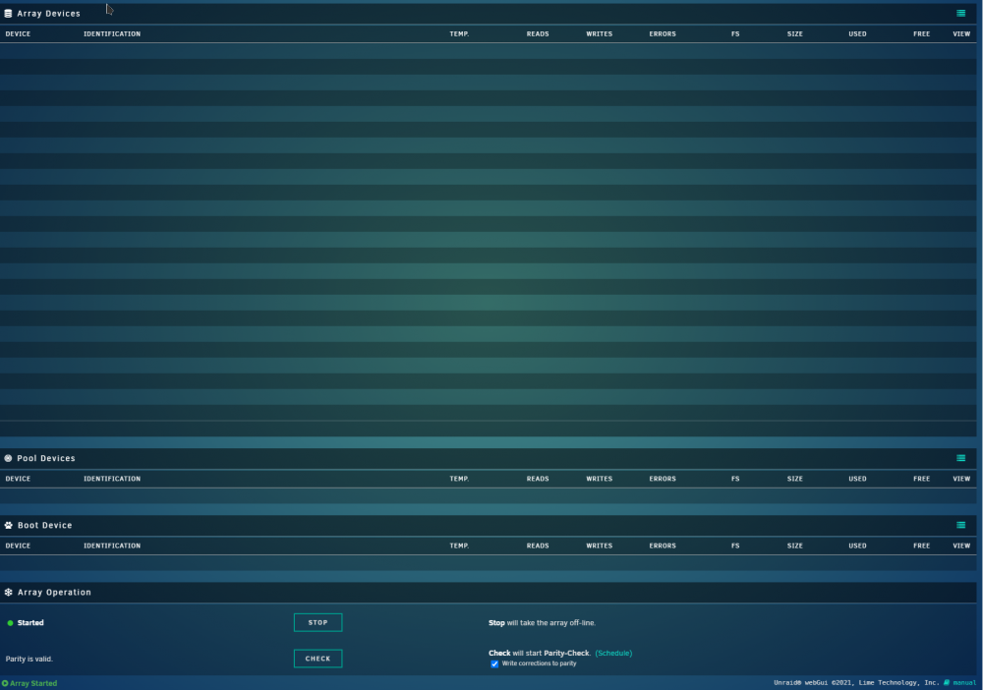Click the manual book icon in footer
Viewport: 983px width, 690px height.
coord(947,683)
